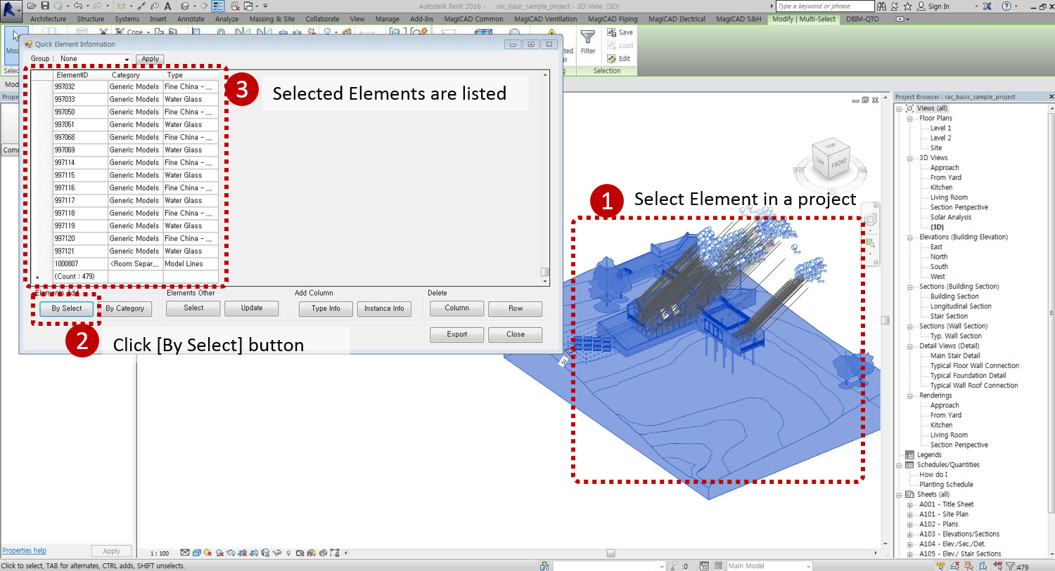Open the MagiCAD Ventilation menu tab
The height and width of the screenshot is (571, 1055).
[545, 19]
